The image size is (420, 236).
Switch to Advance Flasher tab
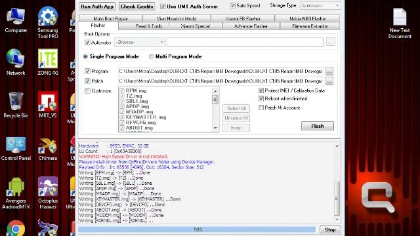point(251,26)
